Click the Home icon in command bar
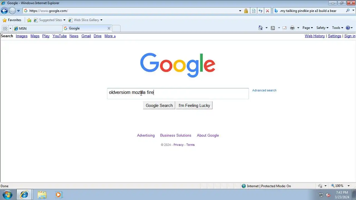Viewport: 356px width, 200px height. pyautogui.click(x=261, y=28)
